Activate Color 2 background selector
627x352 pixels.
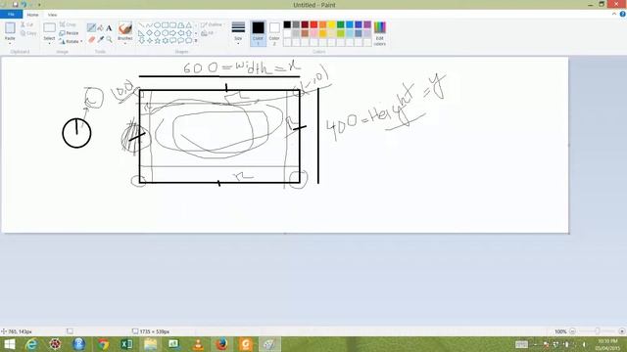[x=274, y=33]
